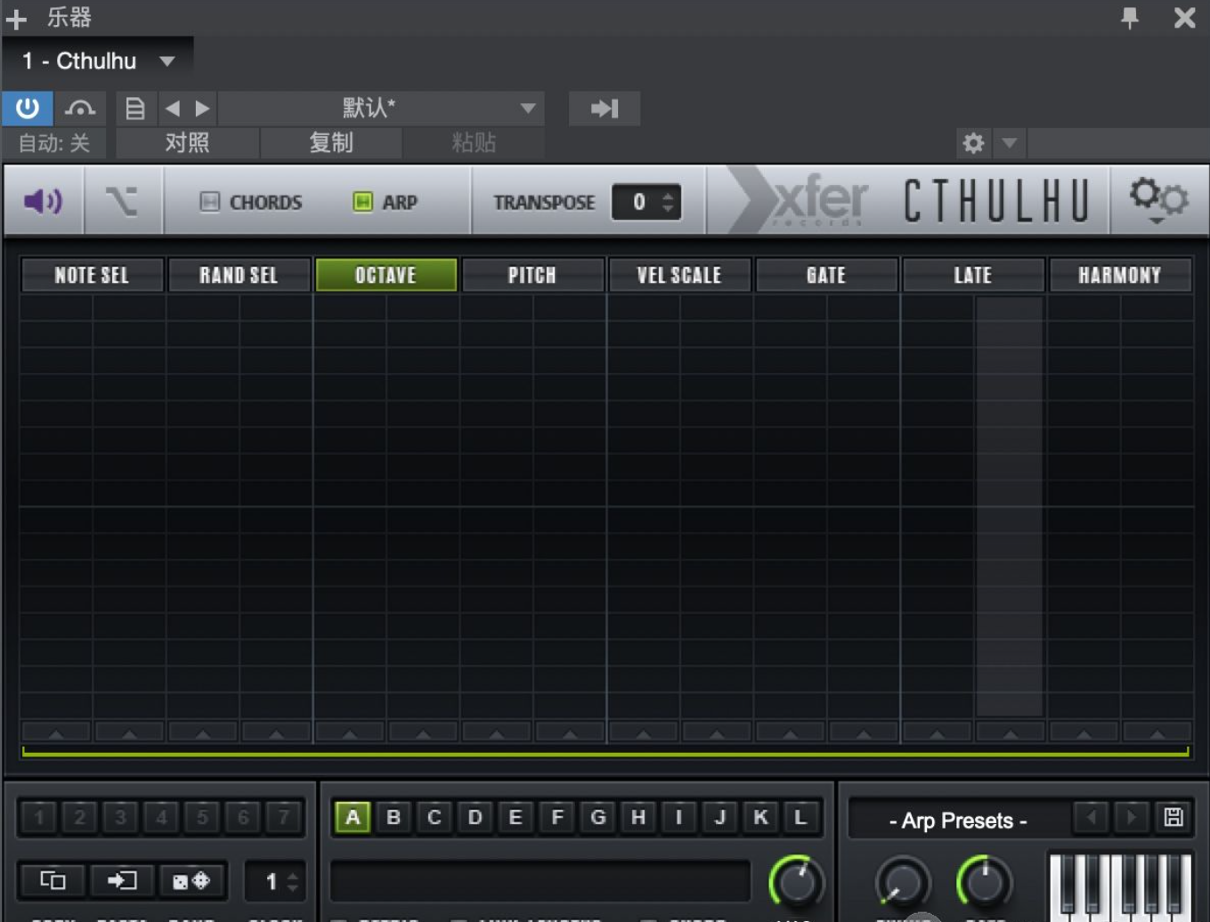Screen dimensions: 1210x922
Task: Switch to the NOTE SEL tab
Action: tap(92, 275)
